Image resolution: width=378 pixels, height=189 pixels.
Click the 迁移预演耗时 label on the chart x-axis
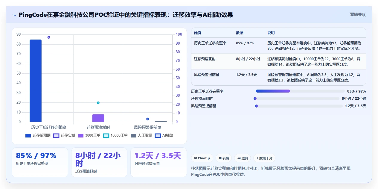tap(98, 127)
